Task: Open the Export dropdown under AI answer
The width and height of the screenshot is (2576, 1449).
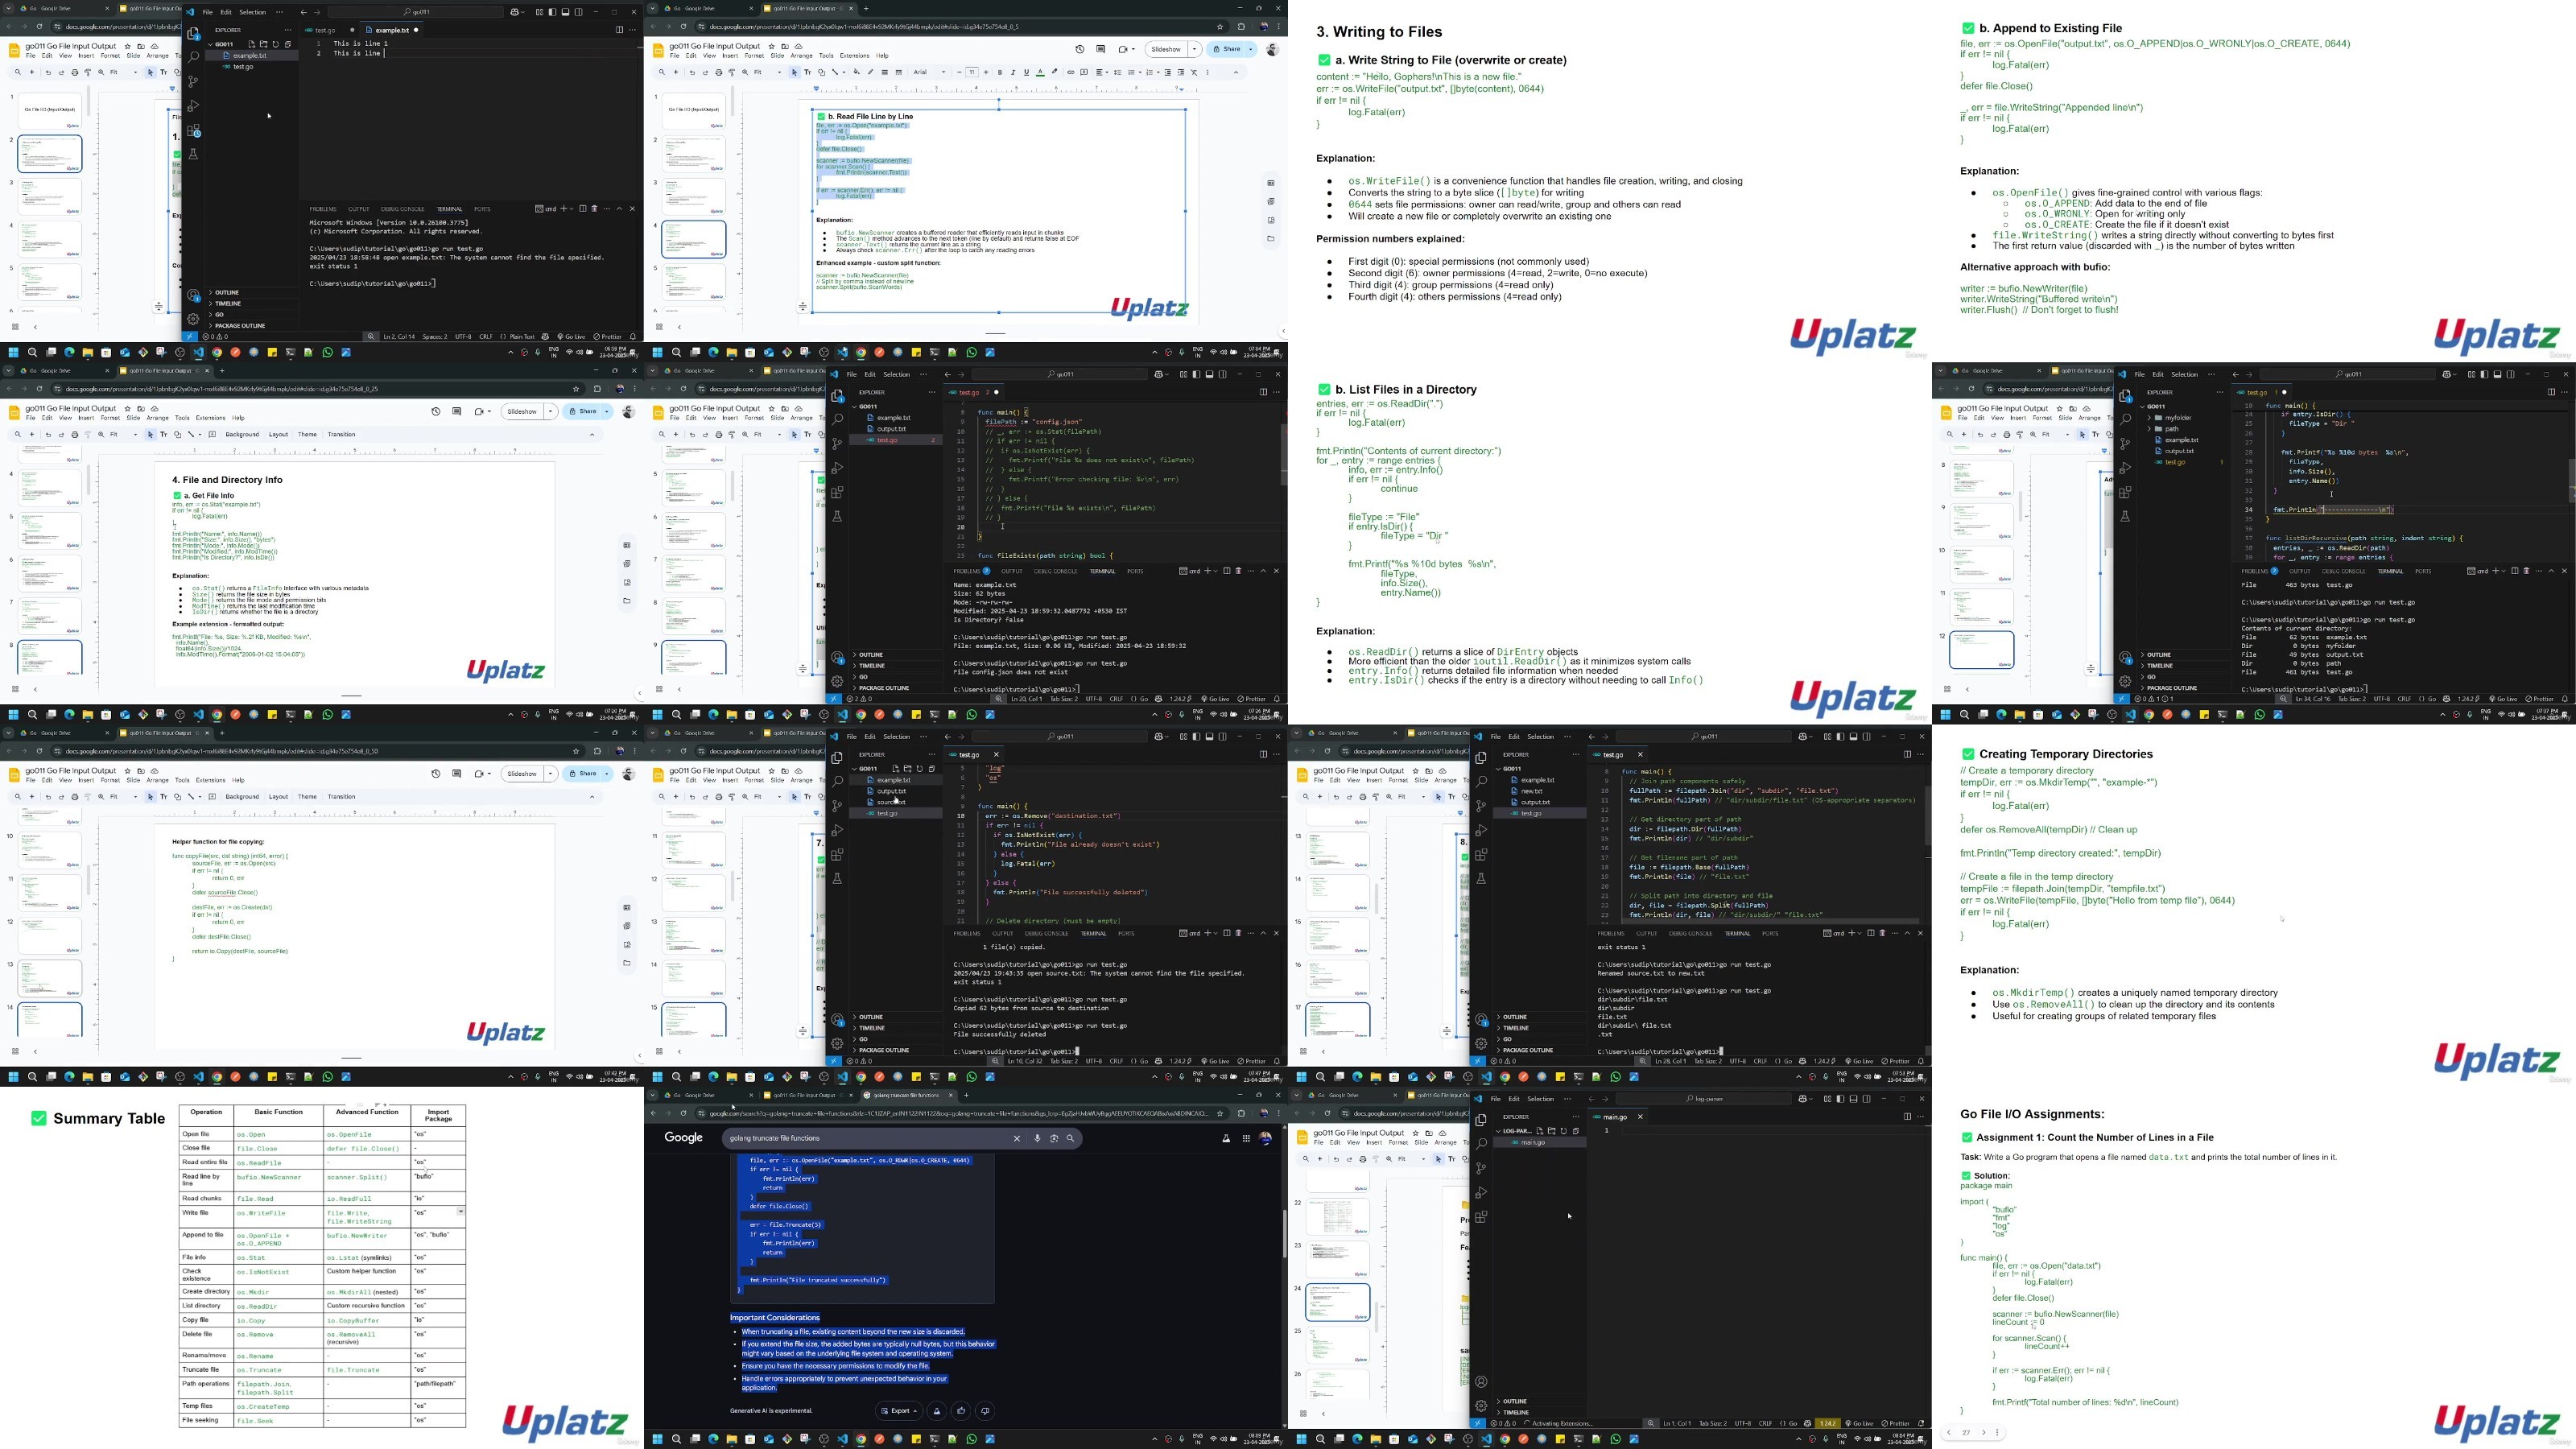Action: click(900, 1411)
